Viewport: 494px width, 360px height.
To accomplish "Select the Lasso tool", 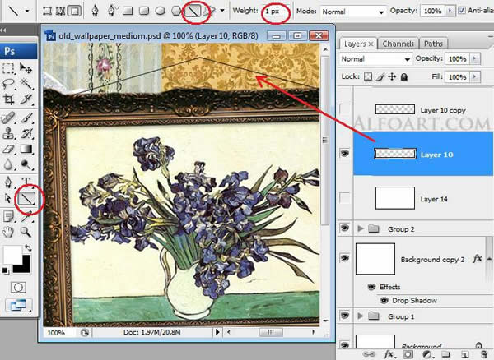I will tap(8, 84).
